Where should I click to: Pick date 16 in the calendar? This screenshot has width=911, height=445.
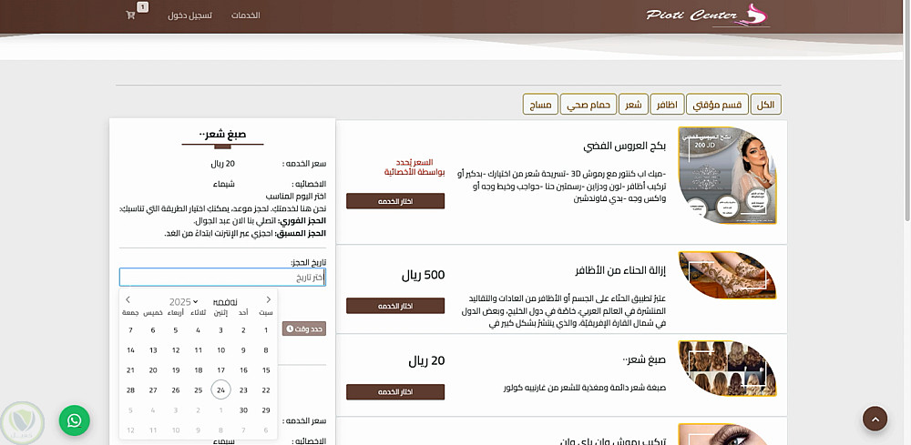[243, 370]
